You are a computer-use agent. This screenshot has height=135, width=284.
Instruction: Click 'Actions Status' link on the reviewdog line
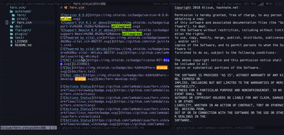click(x=78, y=86)
